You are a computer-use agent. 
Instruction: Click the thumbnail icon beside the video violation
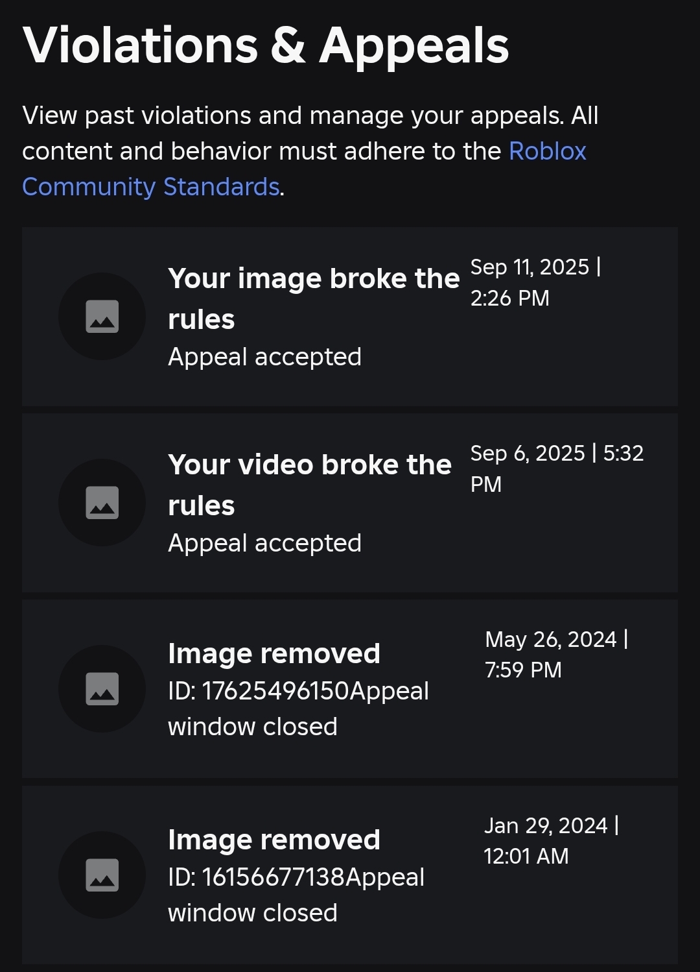[102, 503]
